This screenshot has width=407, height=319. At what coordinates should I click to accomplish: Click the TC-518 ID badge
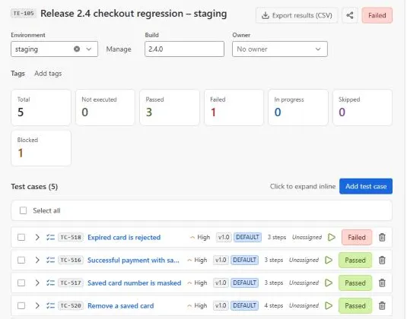click(x=71, y=237)
